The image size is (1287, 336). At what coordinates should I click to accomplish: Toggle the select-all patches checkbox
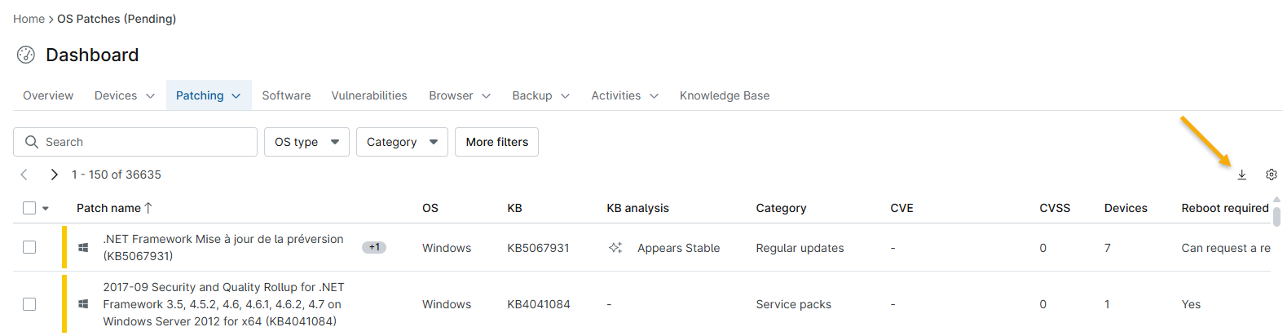(29, 208)
